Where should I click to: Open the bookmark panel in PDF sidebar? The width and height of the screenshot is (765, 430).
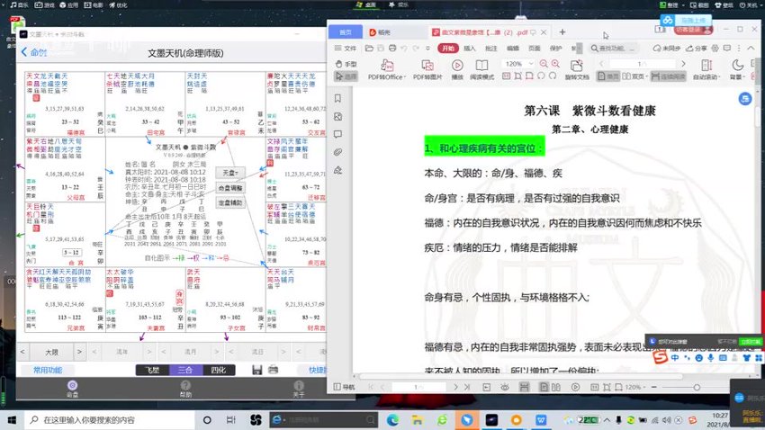337,98
